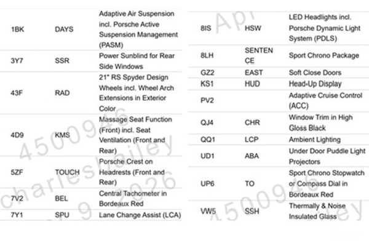
Task: Click the 1BK option code cell
Action: click(17, 29)
